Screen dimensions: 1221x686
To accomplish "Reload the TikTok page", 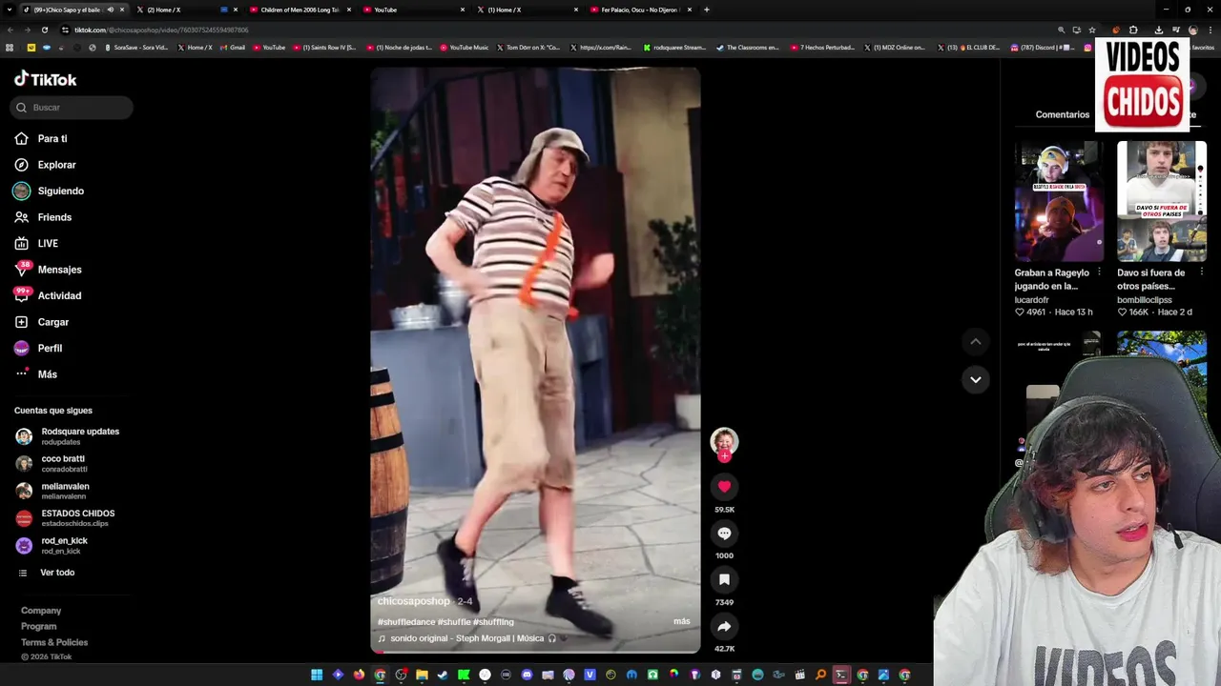I will 44,30.
